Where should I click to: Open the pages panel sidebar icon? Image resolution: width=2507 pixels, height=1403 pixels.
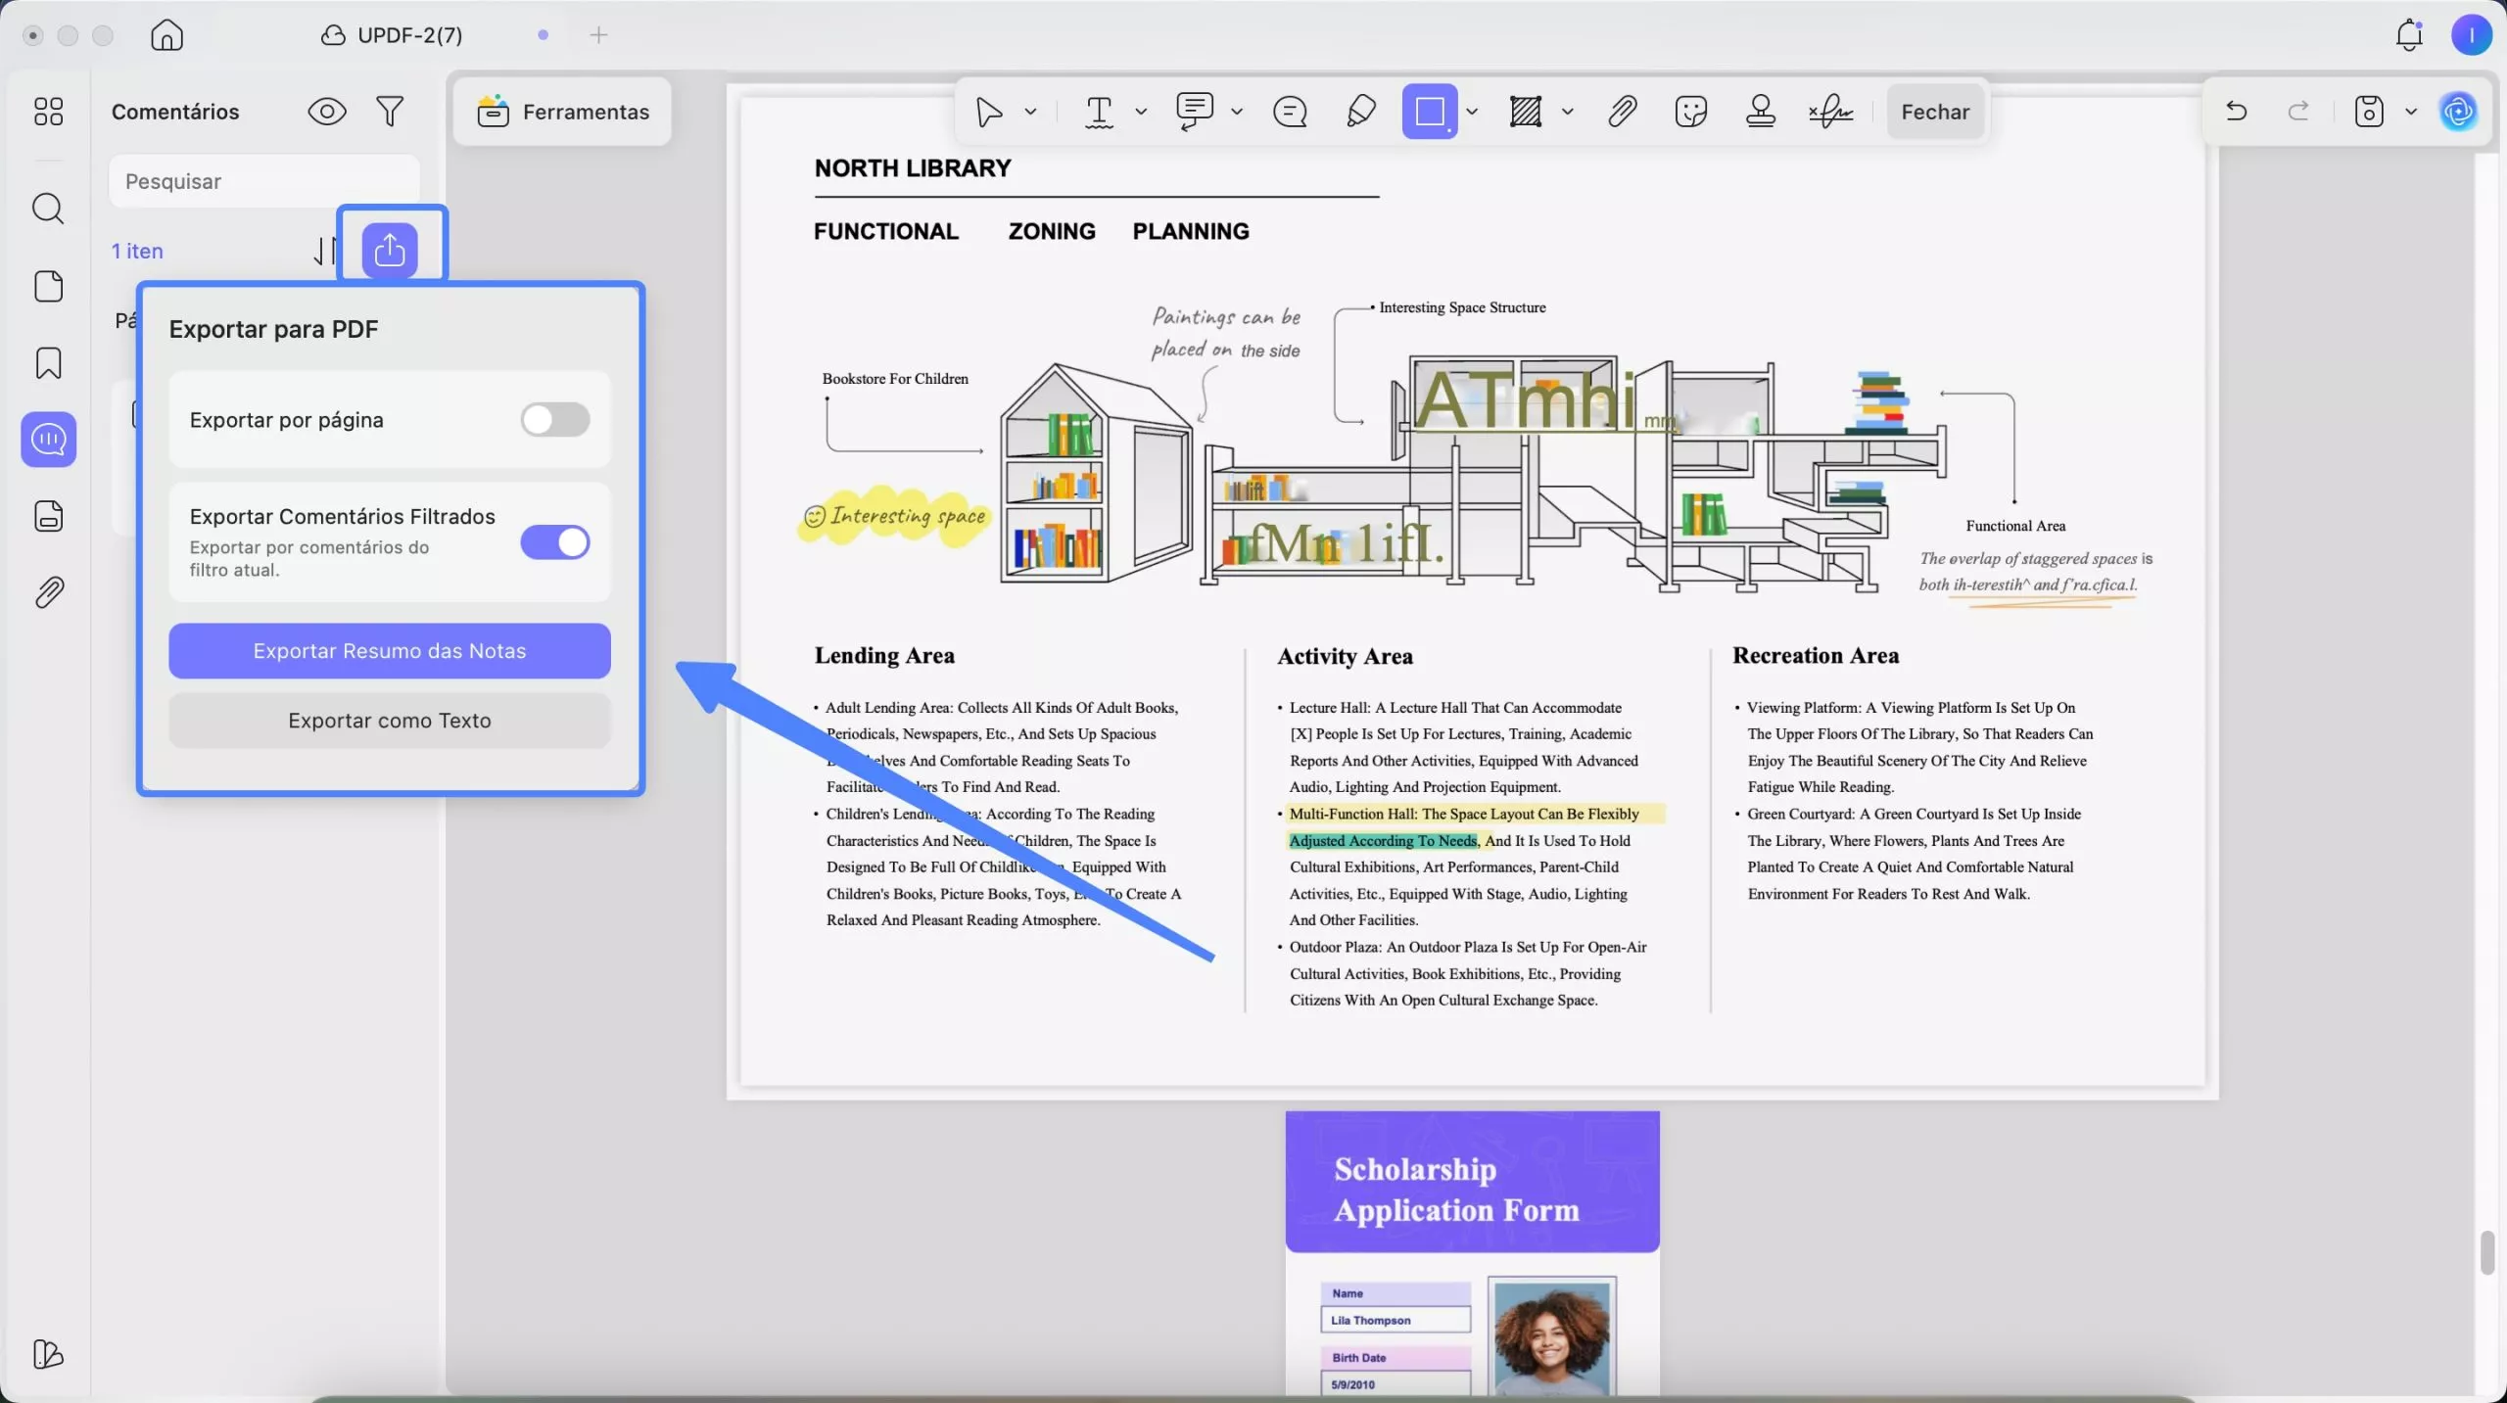[48, 286]
